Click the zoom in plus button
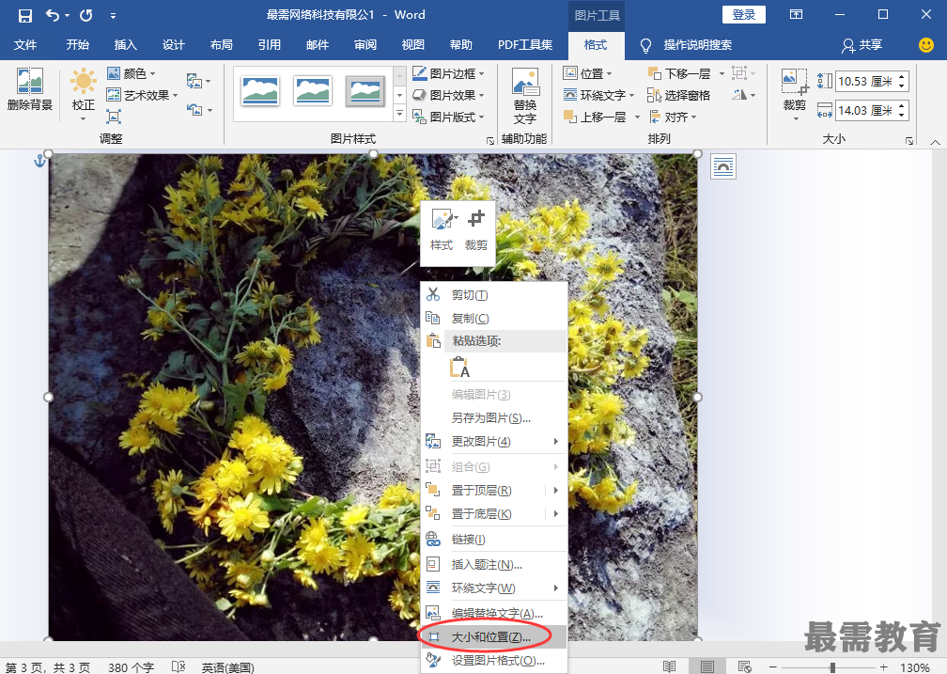This screenshot has width=947, height=674. [x=883, y=667]
